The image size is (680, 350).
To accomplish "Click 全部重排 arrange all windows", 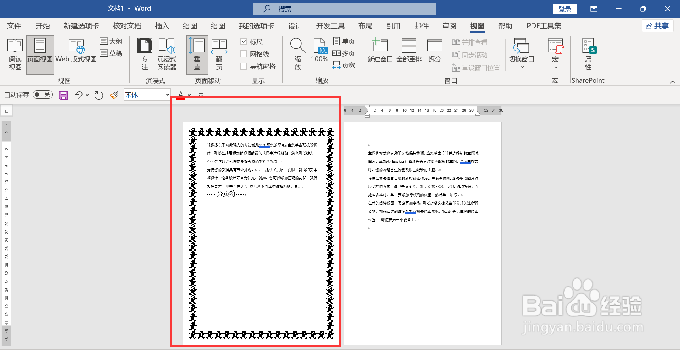I will (x=409, y=51).
